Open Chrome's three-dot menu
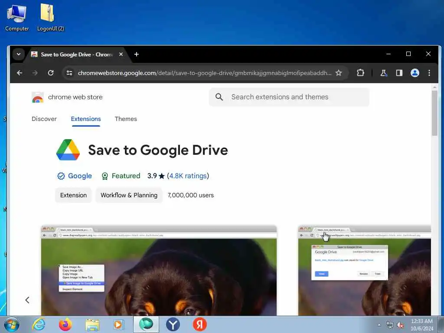 [429, 73]
